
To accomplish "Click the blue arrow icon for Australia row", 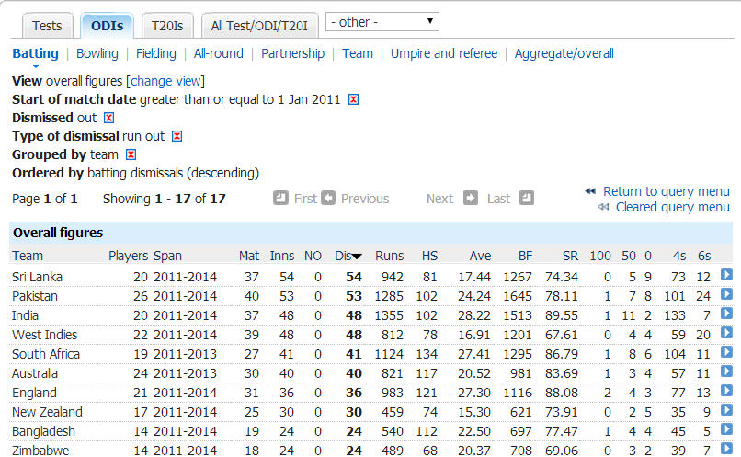I will tap(726, 372).
